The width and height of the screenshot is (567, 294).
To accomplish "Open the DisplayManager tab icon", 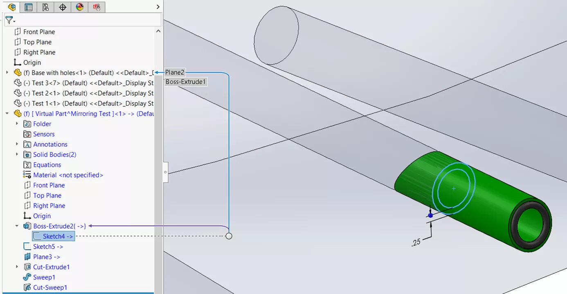I will click(x=80, y=7).
